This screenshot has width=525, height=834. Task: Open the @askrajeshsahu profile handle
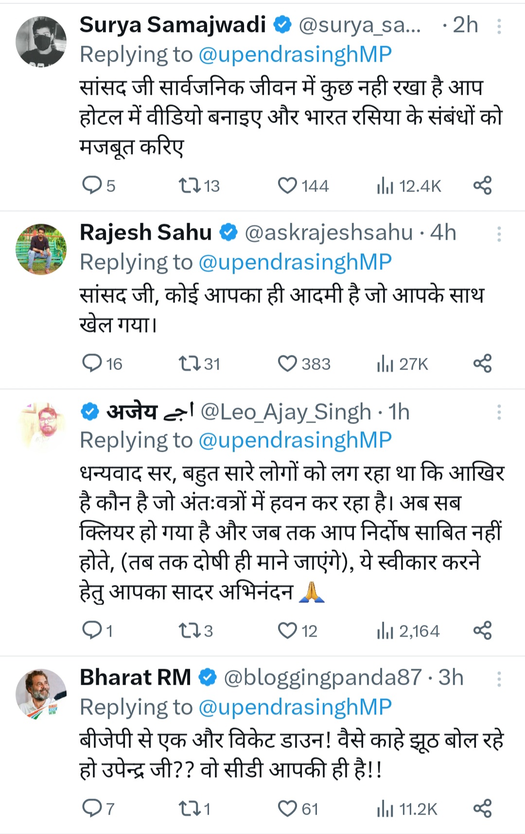(329, 232)
